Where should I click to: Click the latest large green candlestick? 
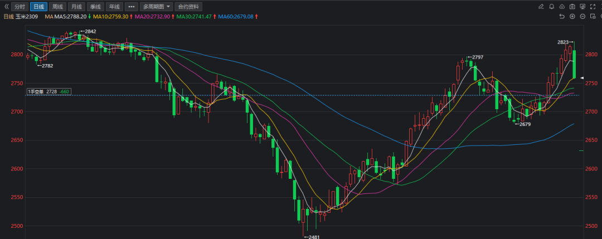pyautogui.click(x=574, y=64)
